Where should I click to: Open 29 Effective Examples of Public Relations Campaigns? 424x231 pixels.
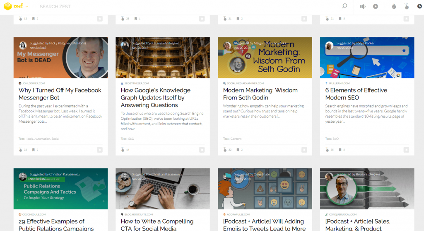(x=56, y=224)
